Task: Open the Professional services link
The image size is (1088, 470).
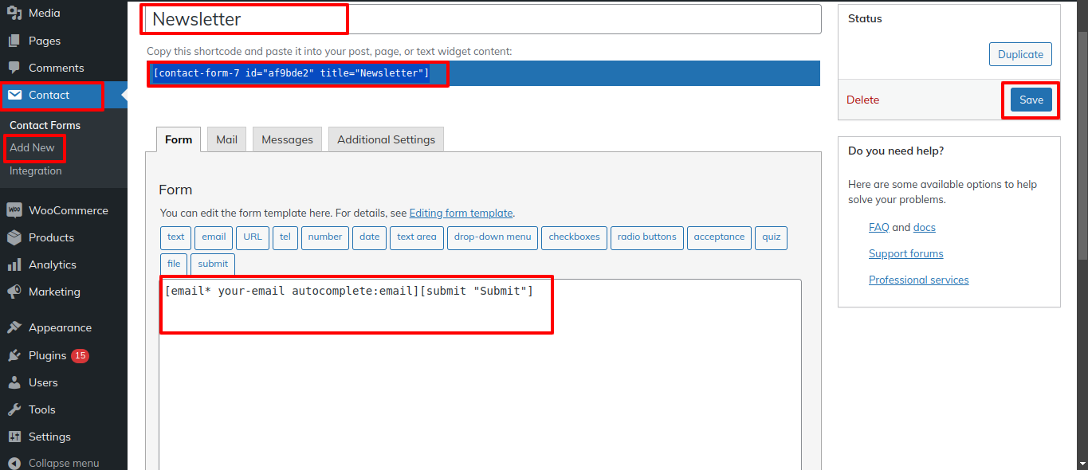Action: (x=919, y=280)
